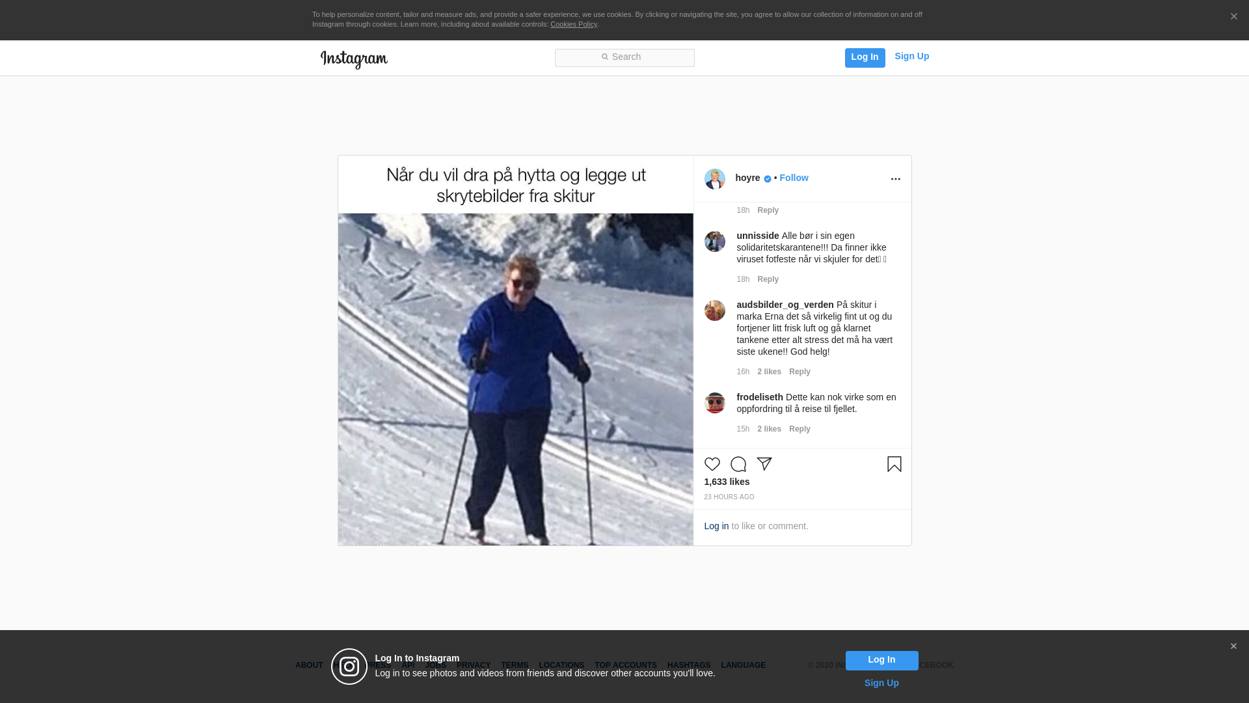Open frodeliseth profile avatar
The image size is (1249, 703).
714,403
